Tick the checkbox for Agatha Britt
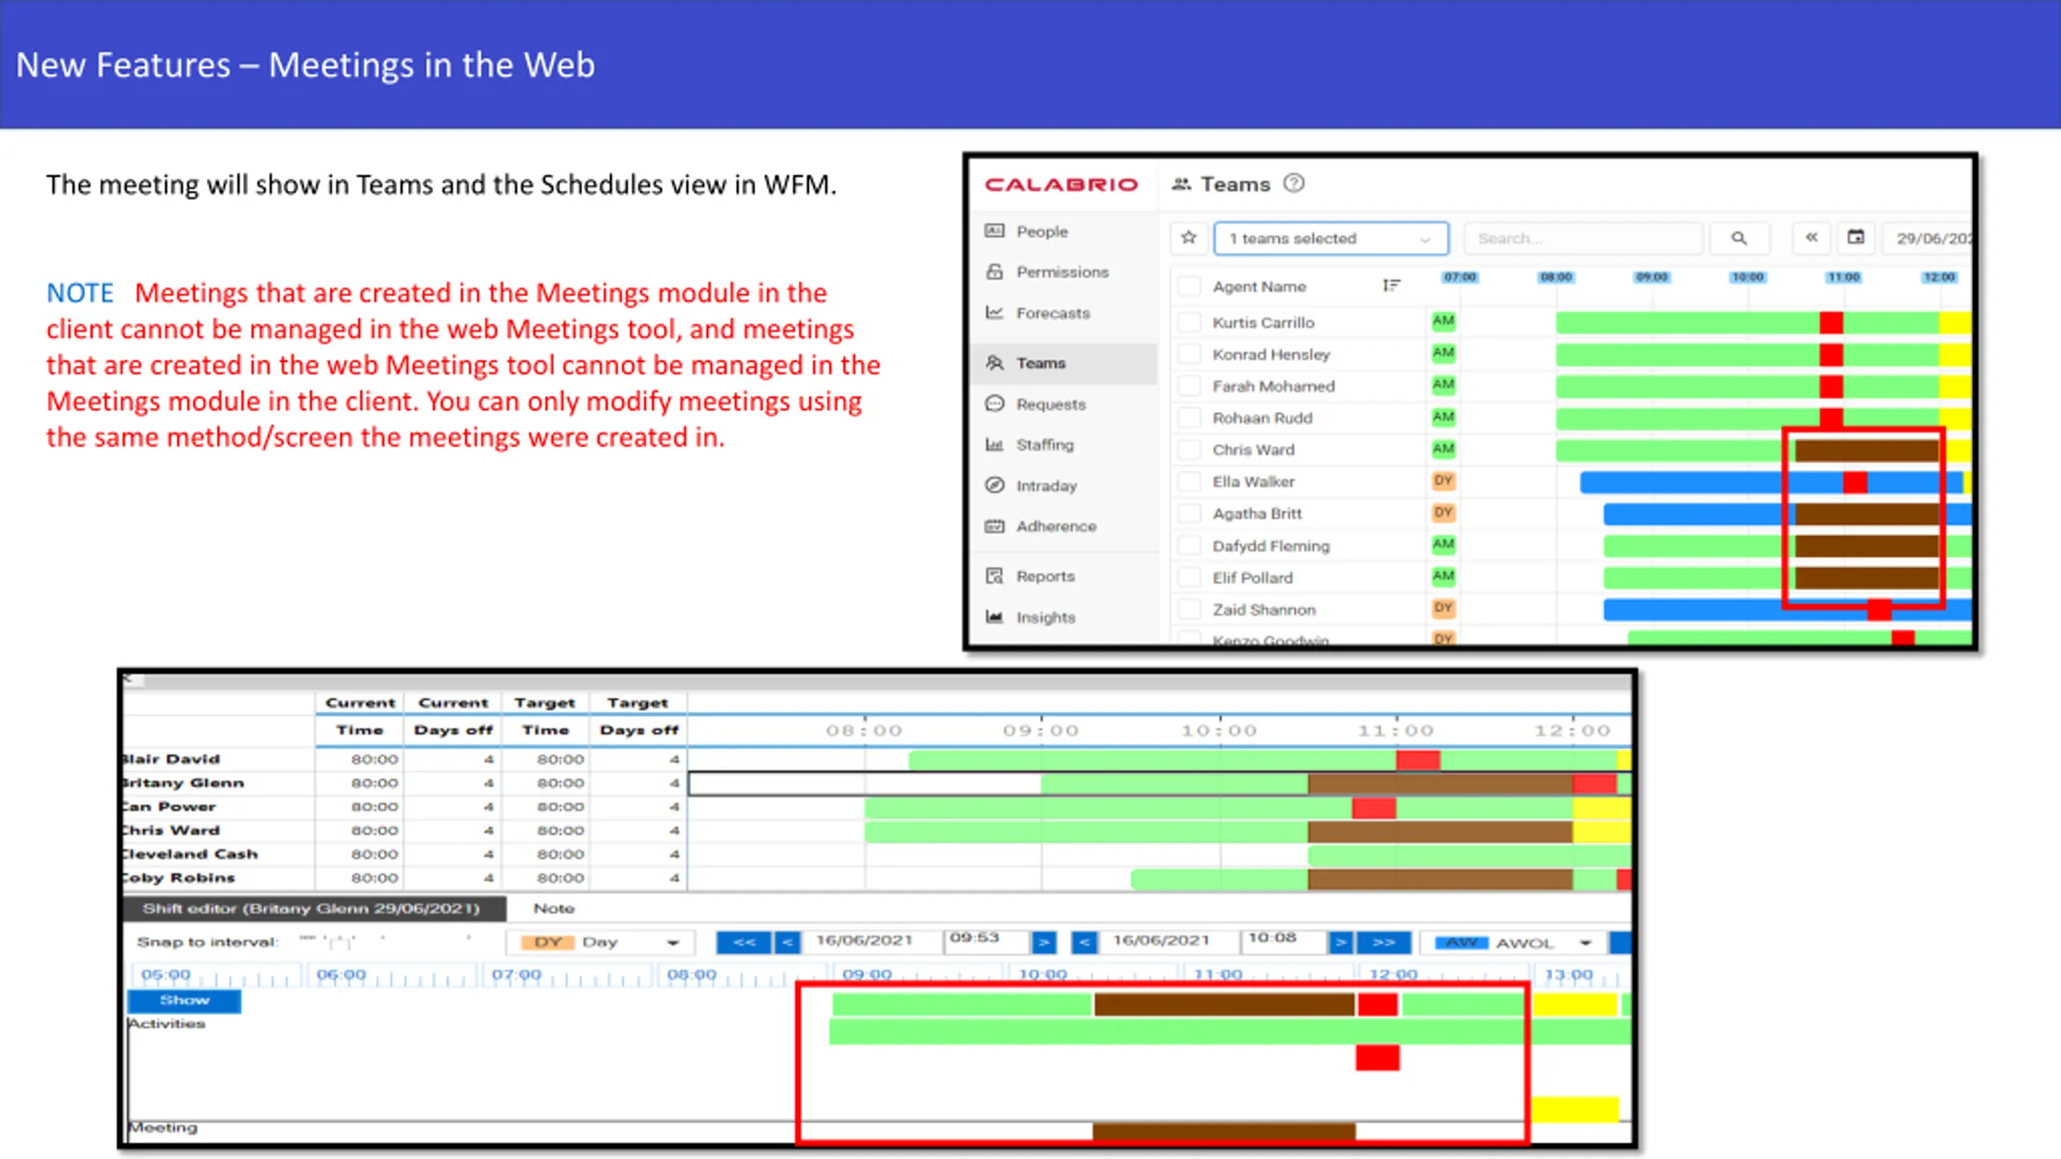The image size is (2061, 1159). (1189, 513)
